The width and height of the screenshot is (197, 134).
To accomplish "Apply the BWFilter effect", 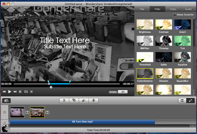I will pos(145,41).
